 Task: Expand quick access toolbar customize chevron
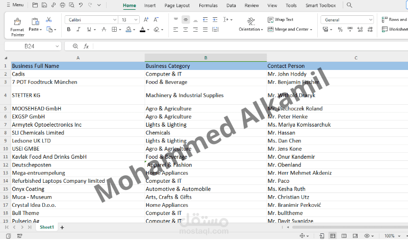[x=99, y=5]
